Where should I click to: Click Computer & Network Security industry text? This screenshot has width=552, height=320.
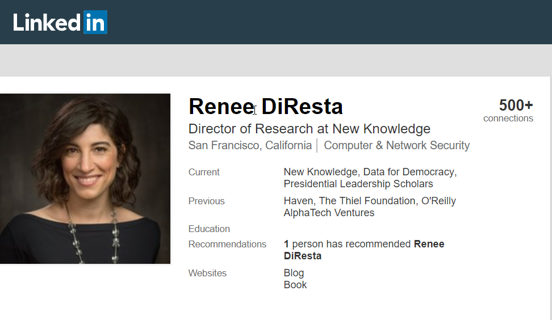click(x=397, y=145)
